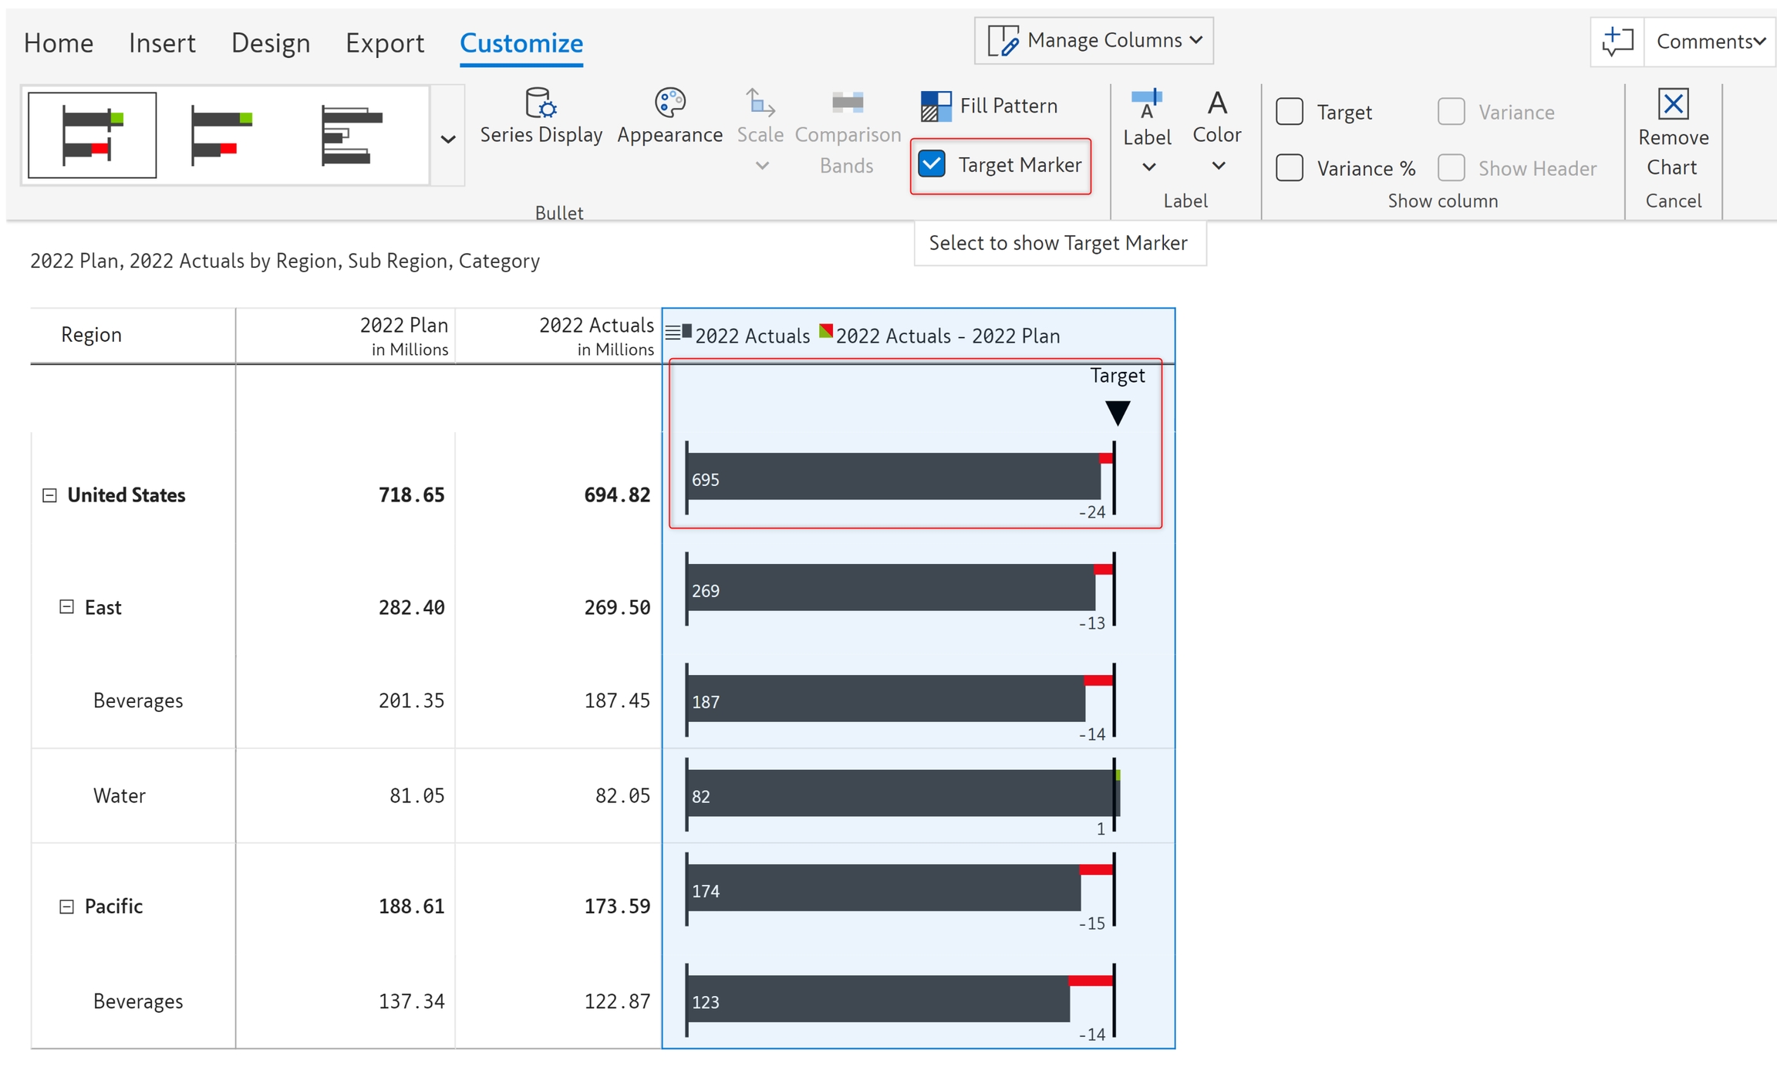
Task: Click the Fill Pattern icon
Action: [x=936, y=106]
